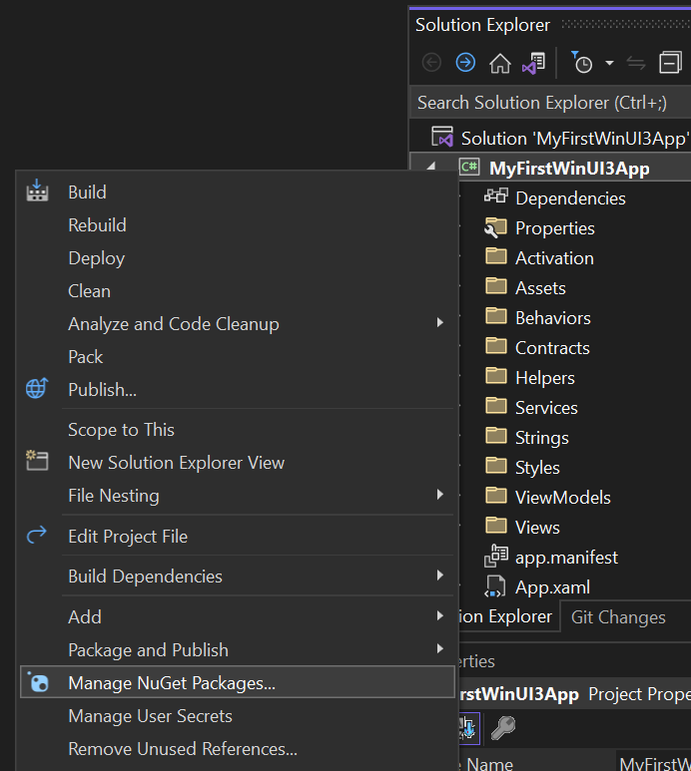This screenshot has height=771, width=691.
Task: Choose New Solution Explorer View
Action: [176, 463]
